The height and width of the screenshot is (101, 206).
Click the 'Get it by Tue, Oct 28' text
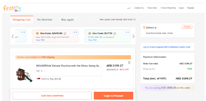point(51,79)
